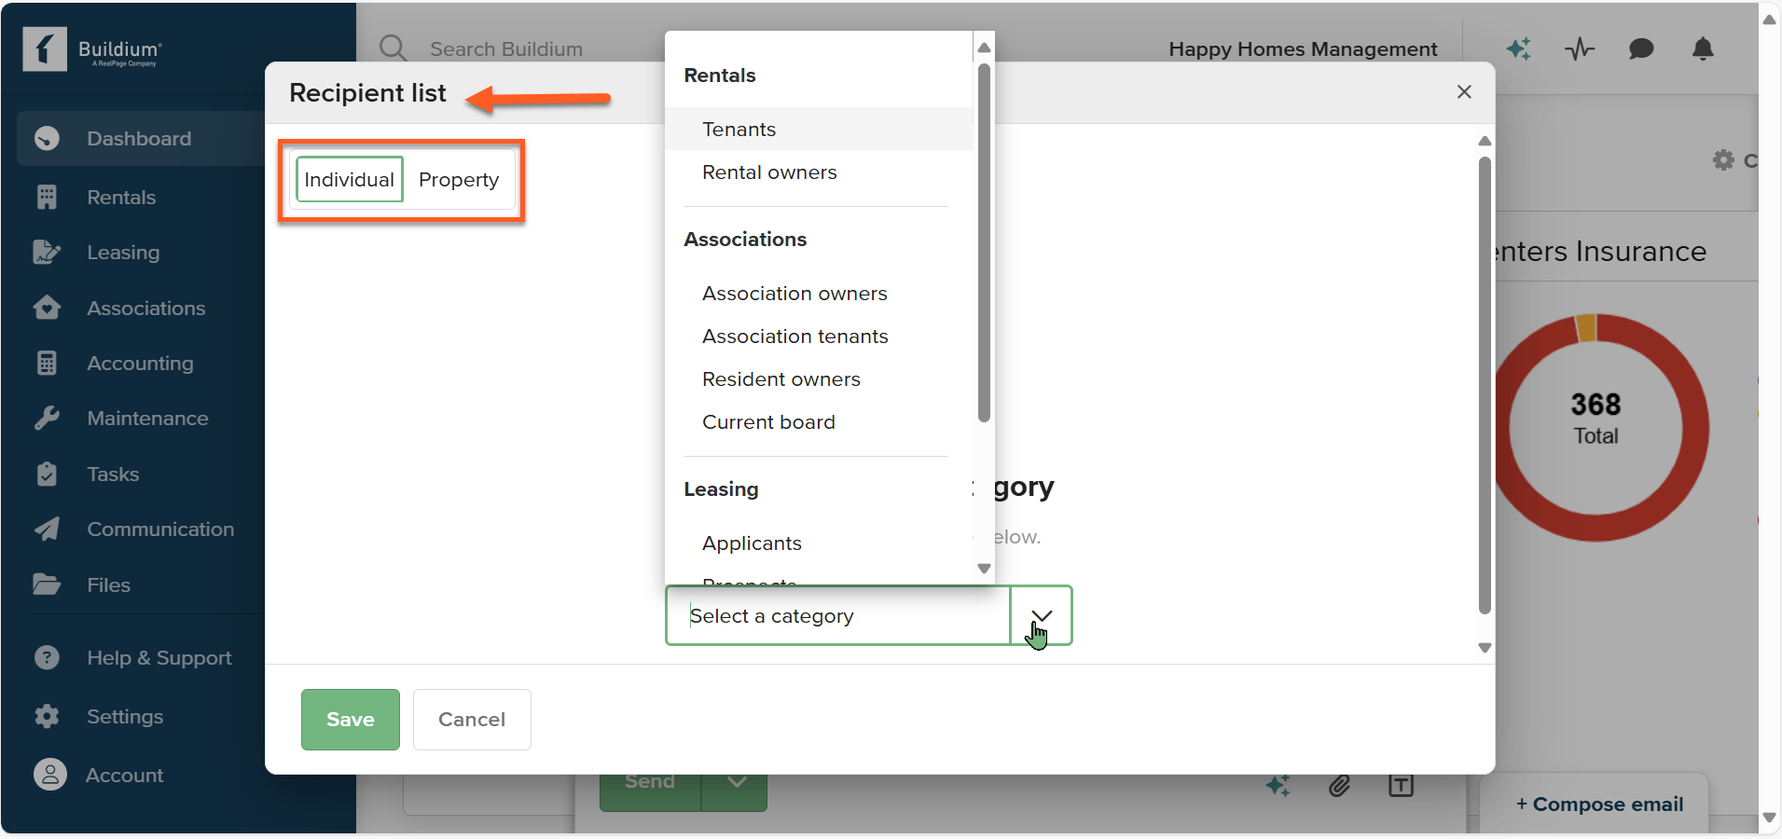Go to the Accounting section

[x=140, y=363]
